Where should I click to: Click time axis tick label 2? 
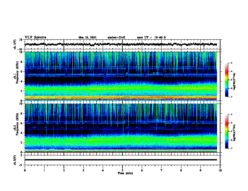click(x=64, y=170)
